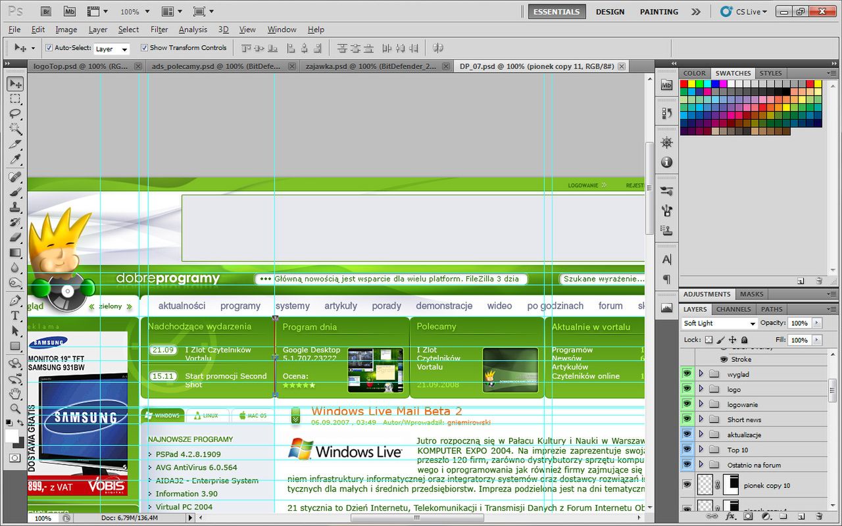Select the Move tool
The image size is (842, 526).
tap(15, 84)
